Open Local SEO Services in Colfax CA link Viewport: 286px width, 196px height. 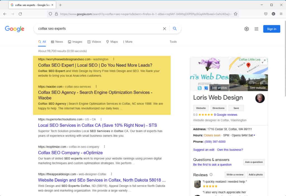click(x=97, y=125)
